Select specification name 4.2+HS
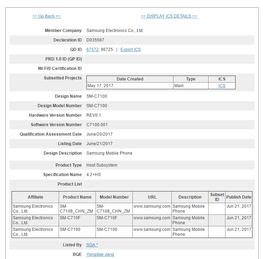The width and height of the screenshot is (263, 259). (94, 175)
